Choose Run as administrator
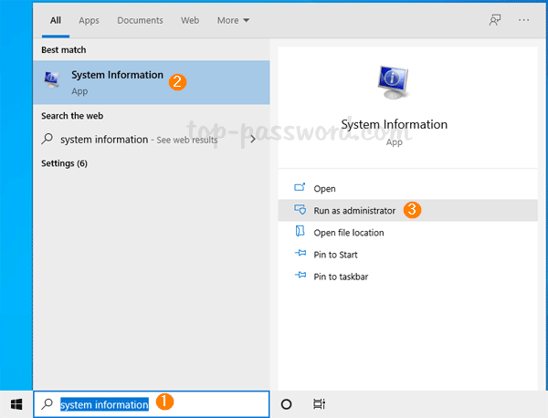The image size is (548, 418). [407, 210]
